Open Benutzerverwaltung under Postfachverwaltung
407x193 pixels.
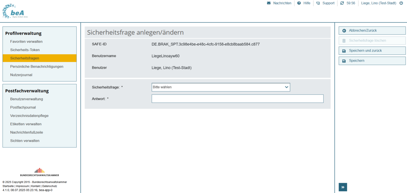(x=26, y=99)
